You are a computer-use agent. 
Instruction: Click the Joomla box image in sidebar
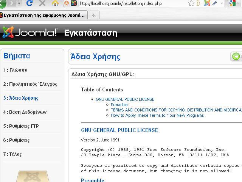(x=33, y=176)
